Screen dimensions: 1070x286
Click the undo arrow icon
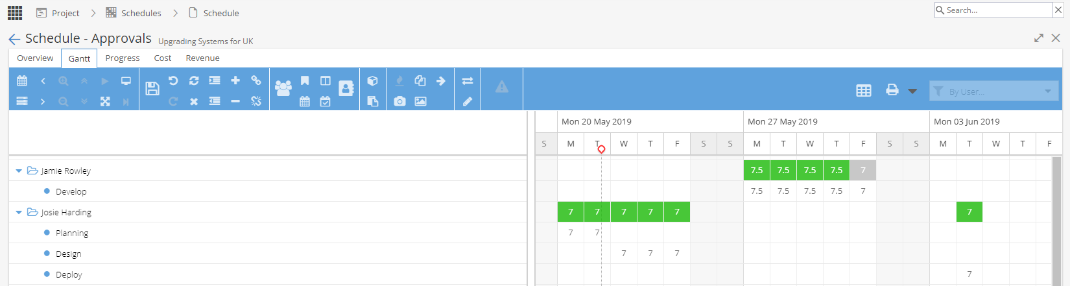coord(173,80)
